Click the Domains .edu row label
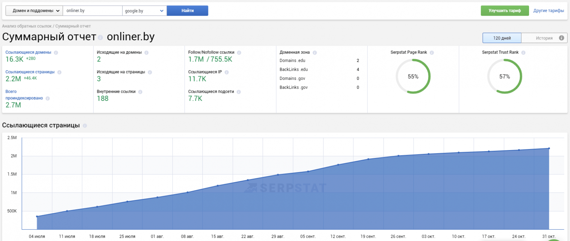The height and width of the screenshot is (241, 570). tap(292, 61)
